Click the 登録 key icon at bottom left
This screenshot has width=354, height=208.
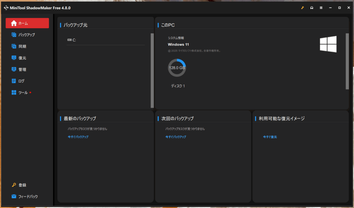(14, 185)
